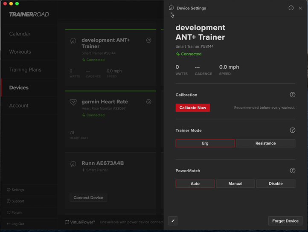Click garmin Heart Rate card title
This screenshot has width=308, height=232.
click(x=105, y=101)
